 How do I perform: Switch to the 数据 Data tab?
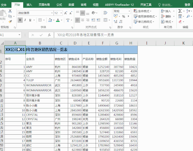tap(71, 5)
